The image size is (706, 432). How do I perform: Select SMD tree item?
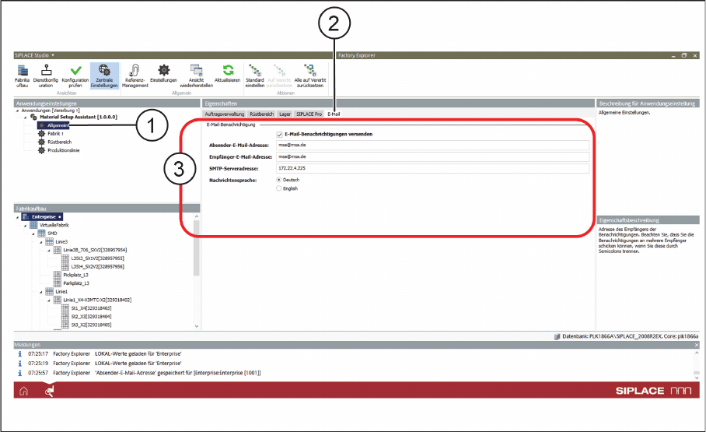pyautogui.click(x=52, y=234)
